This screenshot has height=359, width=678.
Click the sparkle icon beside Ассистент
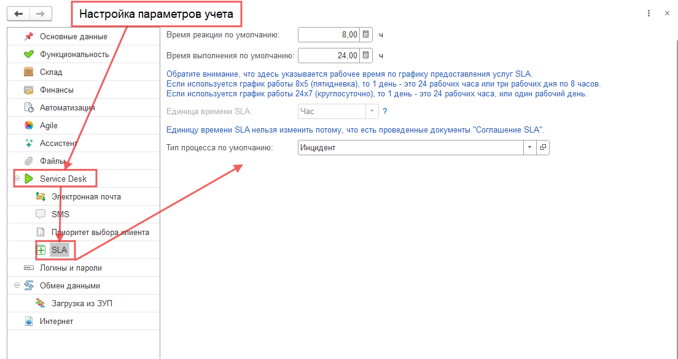tap(29, 143)
